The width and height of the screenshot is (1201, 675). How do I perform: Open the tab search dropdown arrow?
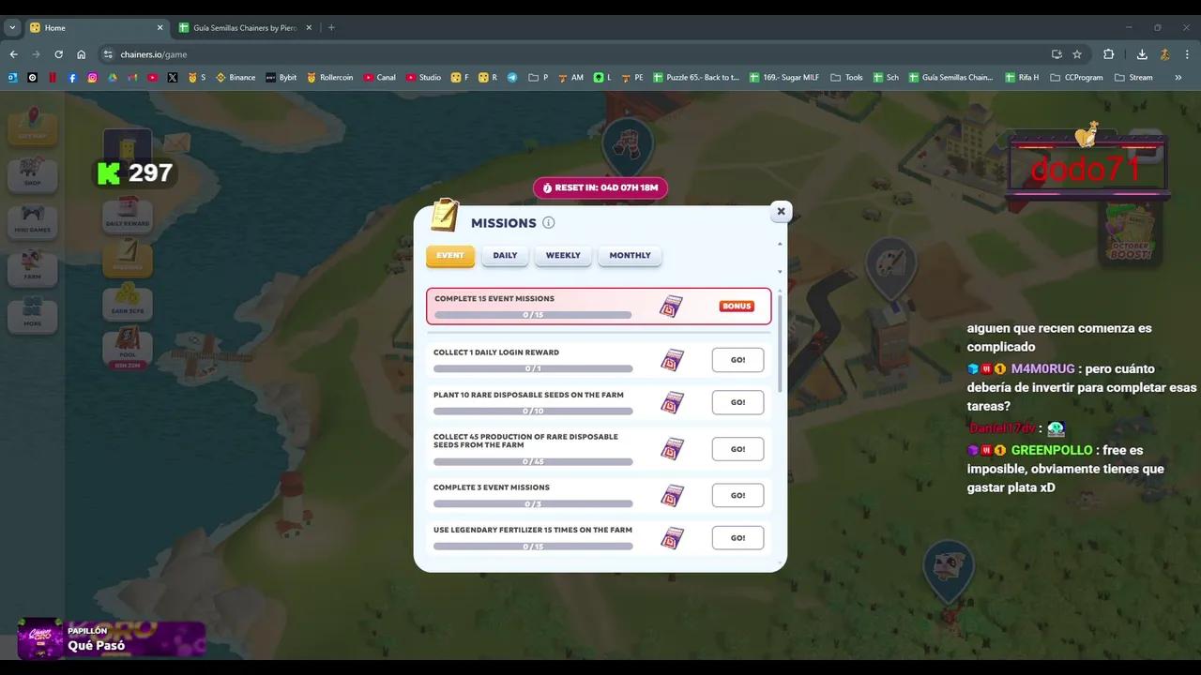pyautogui.click(x=12, y=28)
